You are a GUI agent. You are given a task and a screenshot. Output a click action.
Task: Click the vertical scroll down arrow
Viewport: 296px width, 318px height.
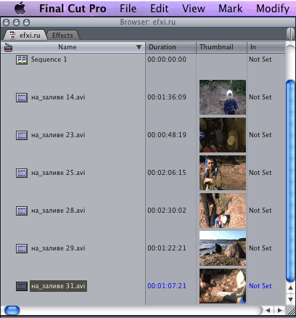click(x=291, y=300)
